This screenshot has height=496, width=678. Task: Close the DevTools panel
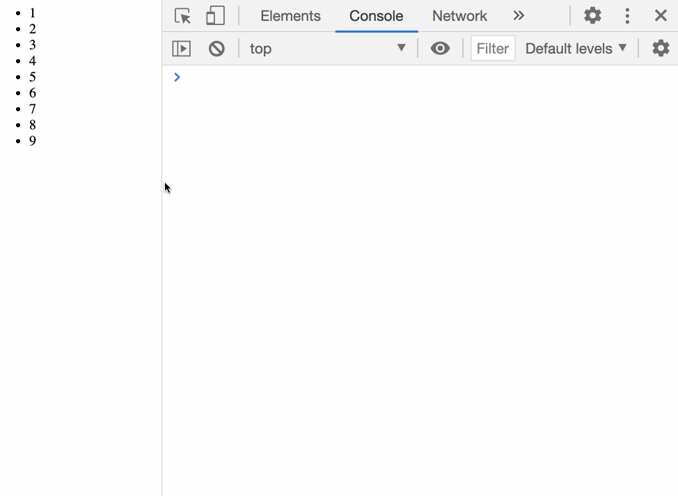coord(661,15)
